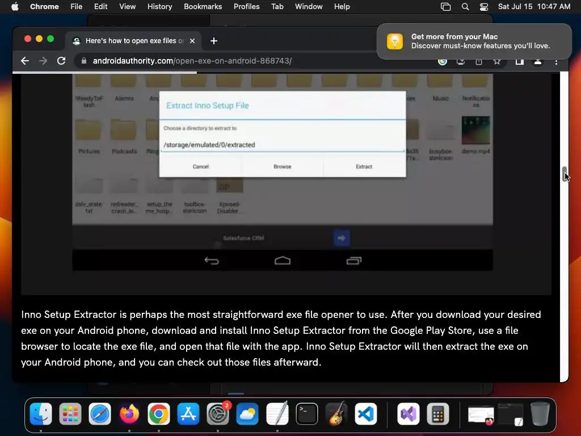
Task: Open the Chrome profile menu
Action: [x=538, y=61]
